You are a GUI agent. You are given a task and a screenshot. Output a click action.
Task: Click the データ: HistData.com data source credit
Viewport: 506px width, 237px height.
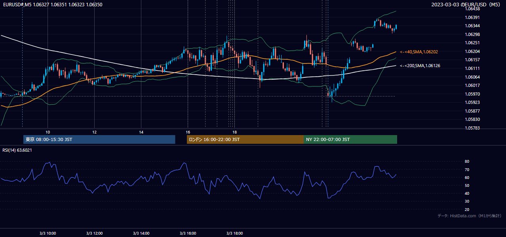pos(470,216)
